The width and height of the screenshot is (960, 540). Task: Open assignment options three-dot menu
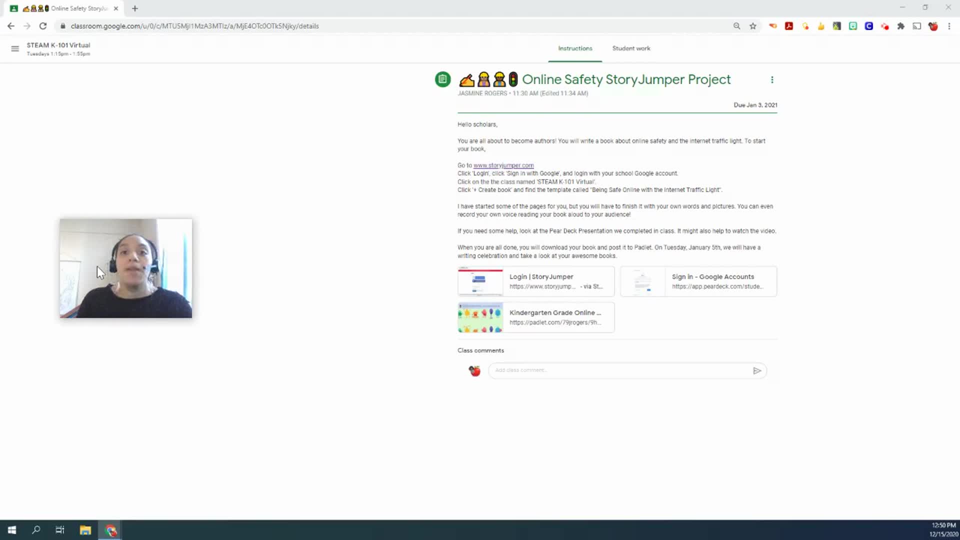(x=772, y=80)
